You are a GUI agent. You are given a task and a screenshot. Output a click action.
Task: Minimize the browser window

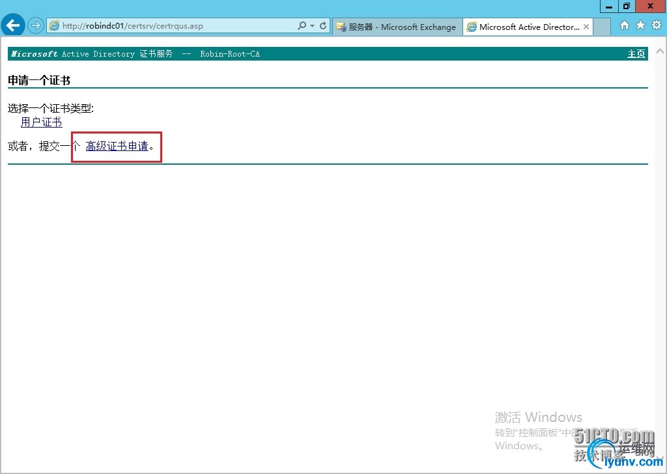[609, 6]
